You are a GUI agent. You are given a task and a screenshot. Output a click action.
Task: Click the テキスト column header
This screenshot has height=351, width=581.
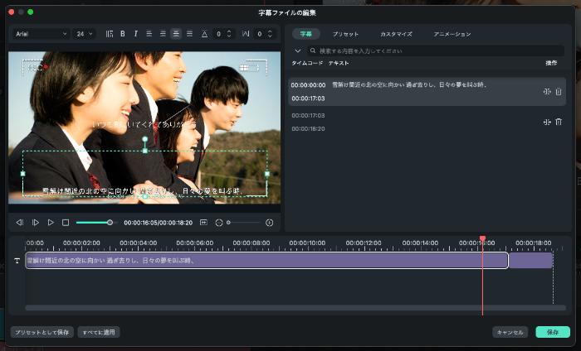pos(339,63)
